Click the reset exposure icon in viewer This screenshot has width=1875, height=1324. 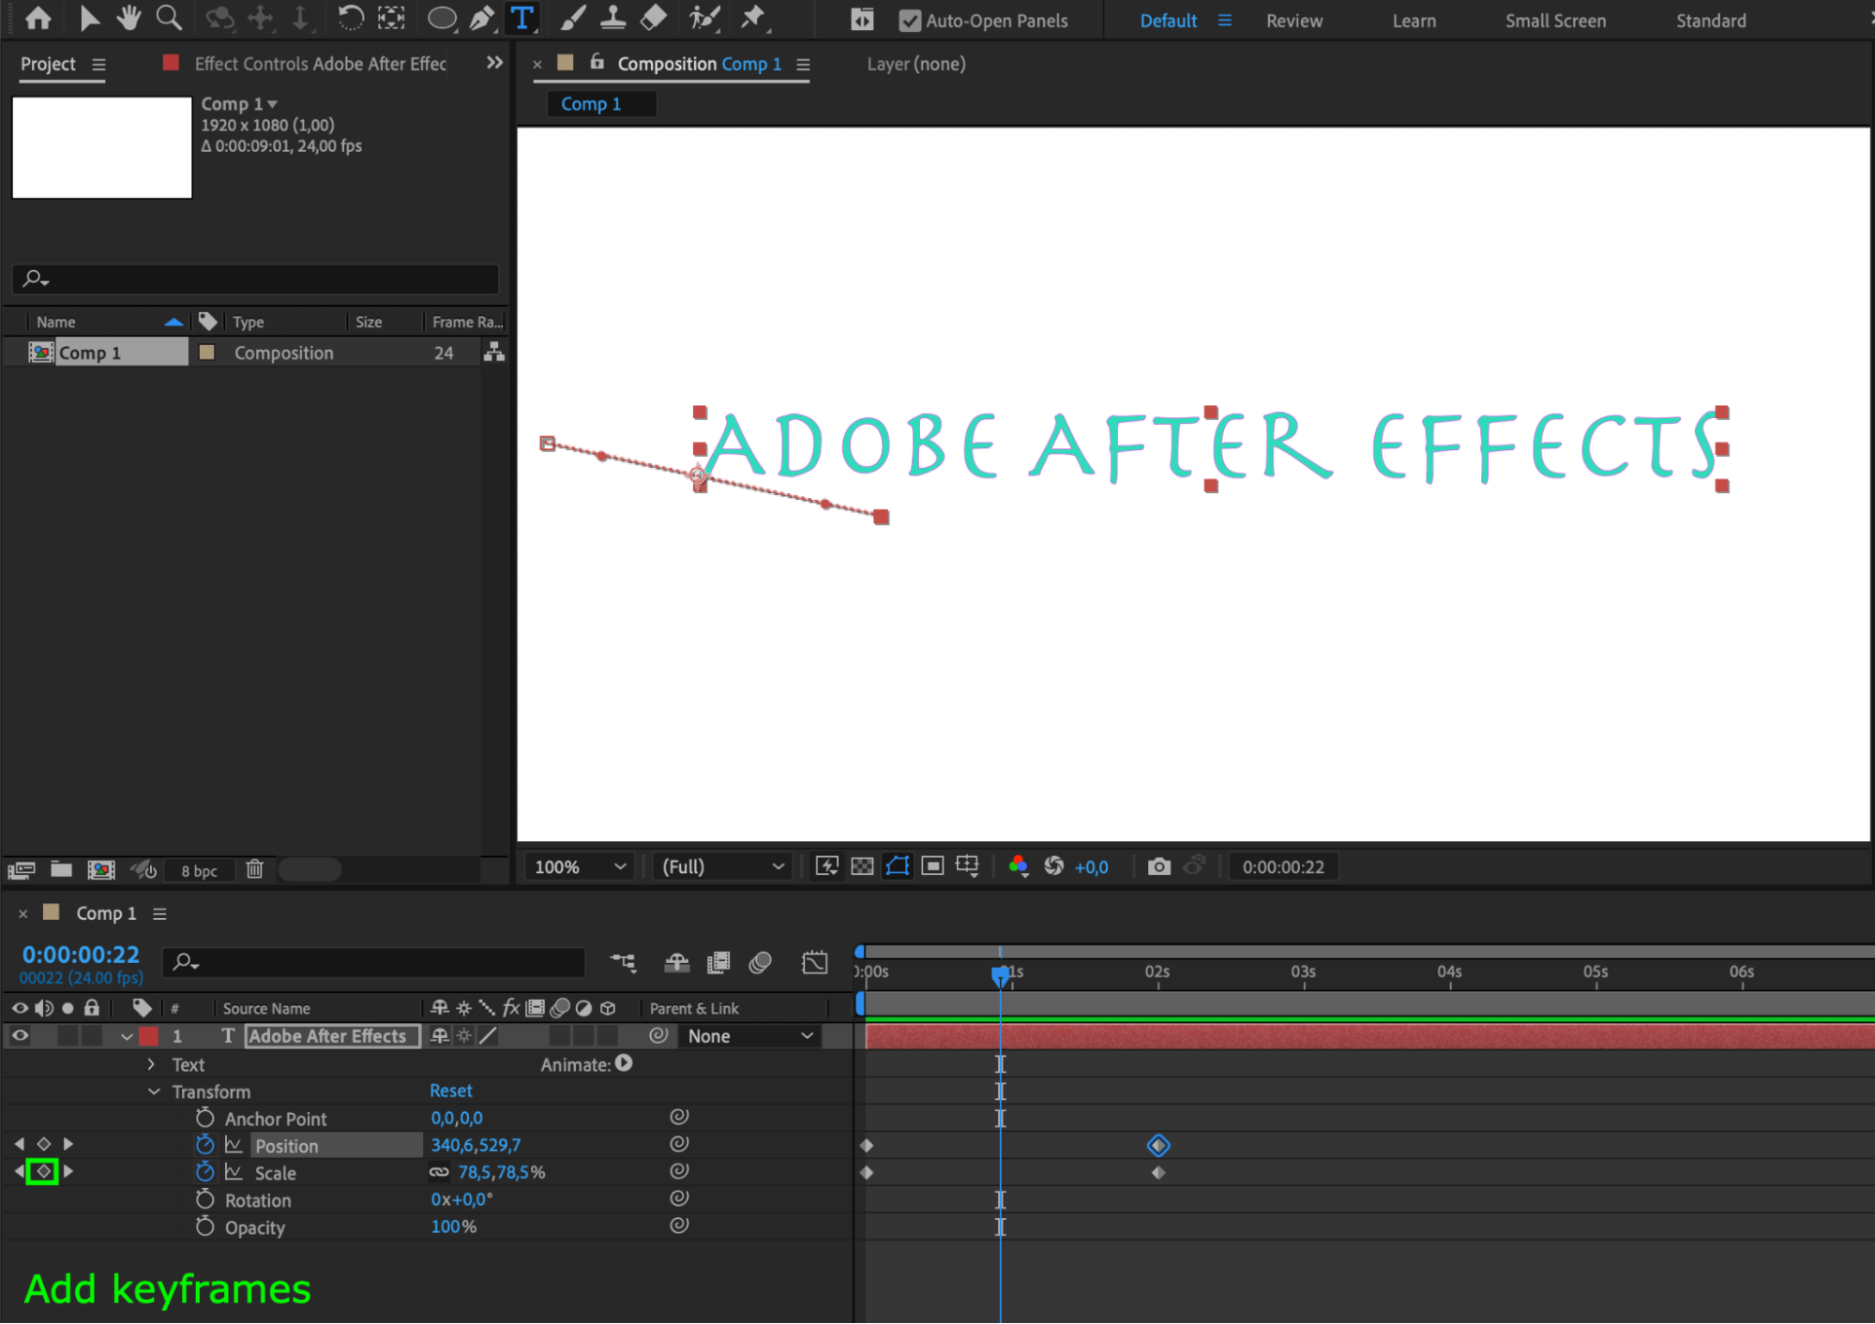tap(1053, 866)
